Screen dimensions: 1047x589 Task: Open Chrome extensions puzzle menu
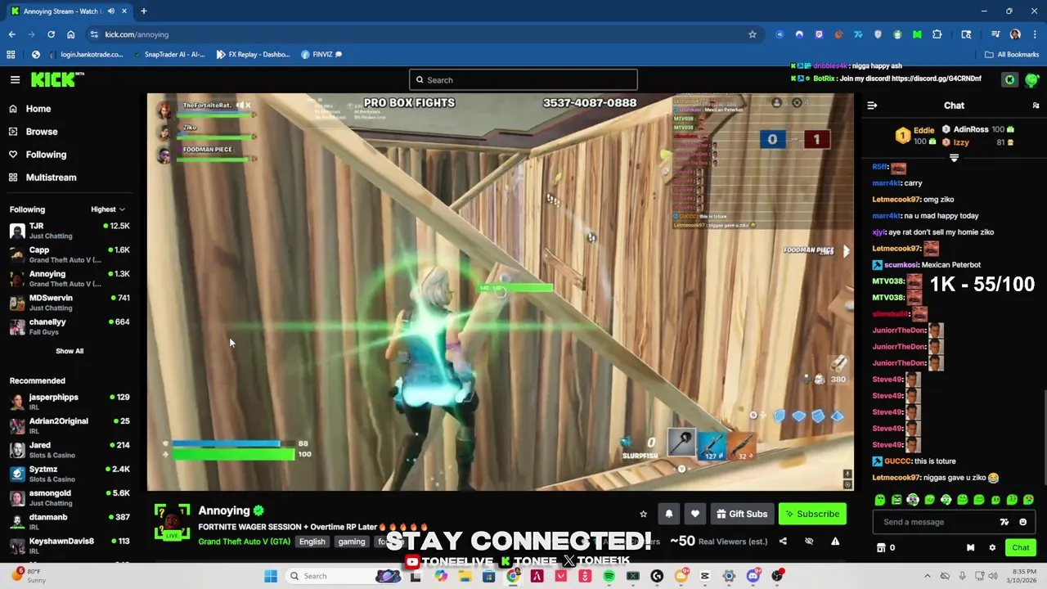(937, 34)
